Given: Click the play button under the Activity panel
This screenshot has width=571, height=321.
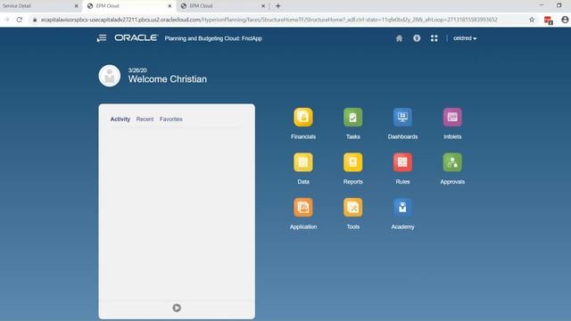Looking at the screenshot, I should 177,308.
